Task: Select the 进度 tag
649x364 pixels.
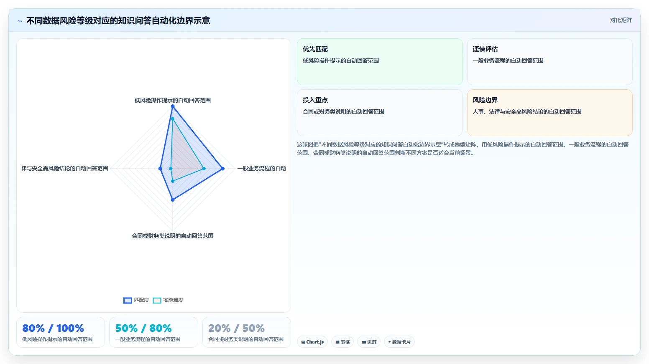Action: [x=369, y=342]
